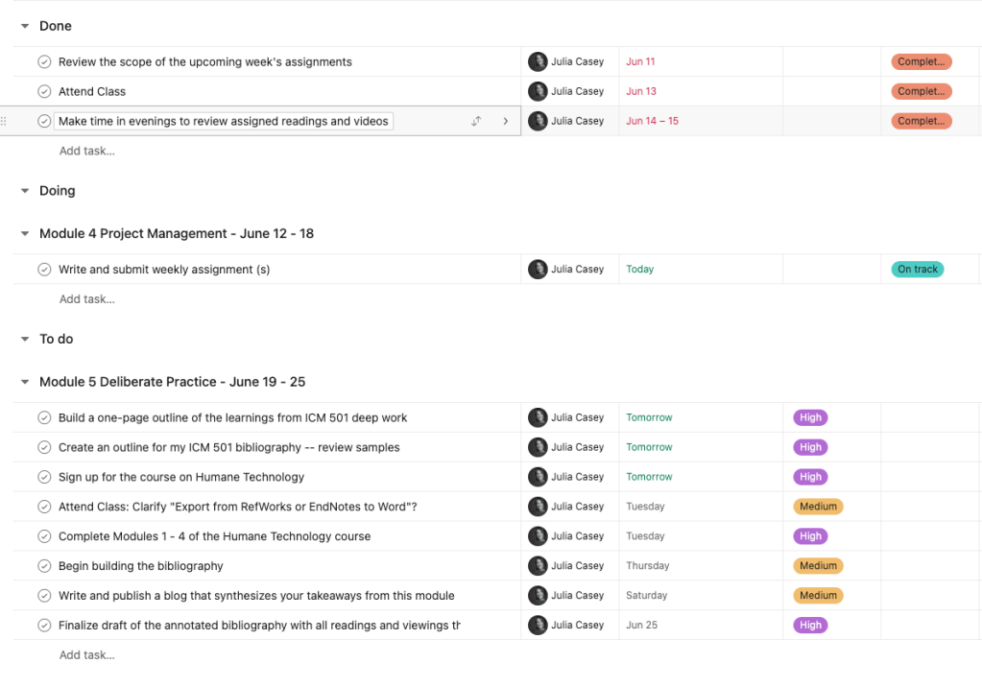Open subtasks icon on the evening readings task
The height and width of the screenshot is (687, 982).
(x=476, y=121)
